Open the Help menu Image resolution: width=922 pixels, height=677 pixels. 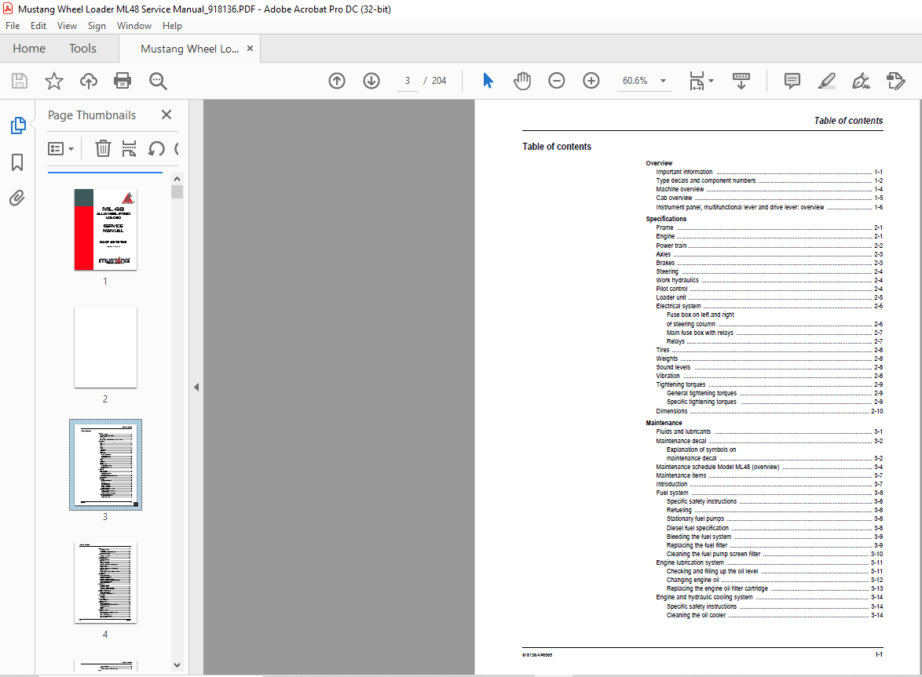click(x=172, y=26)
